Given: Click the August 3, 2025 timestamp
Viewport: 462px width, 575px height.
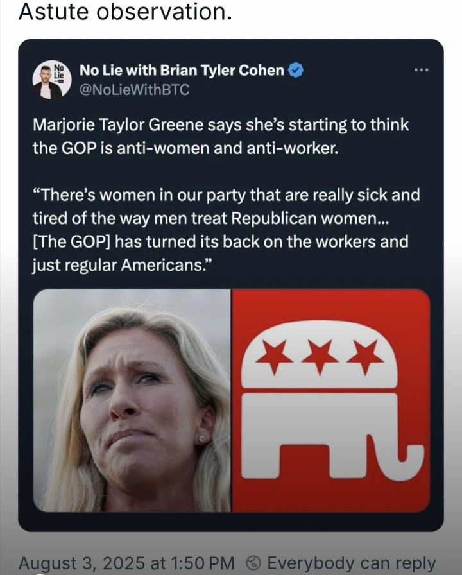Looking at the screenshot, I should [126, 563].
